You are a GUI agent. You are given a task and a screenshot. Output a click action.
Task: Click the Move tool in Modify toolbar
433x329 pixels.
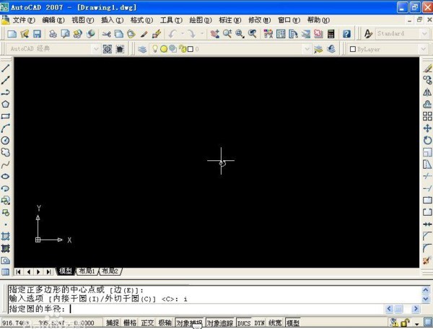(427, 128)
